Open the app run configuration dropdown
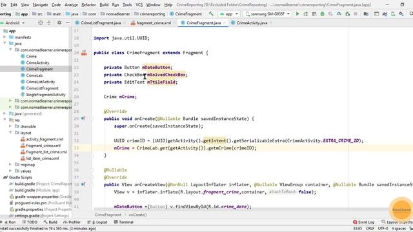The width and height of the screenshot is (413, 232). pos(229,14)
